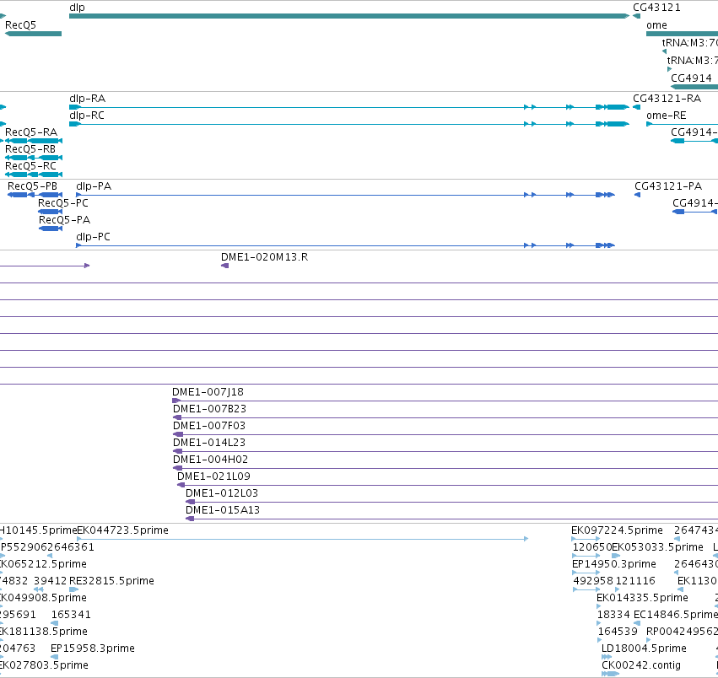Select EST EK053033.5prime
718x678 pixels.
(x=616, y=556)
